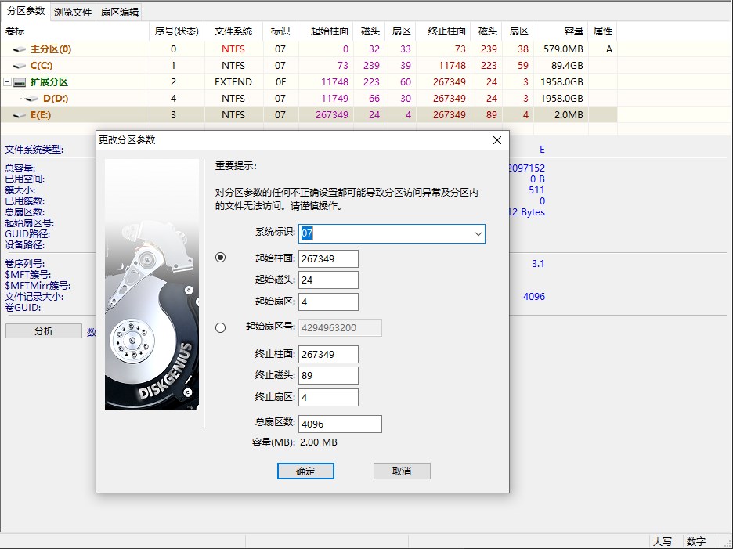Select the E(E:) partition row
Image resolution: width=733 pixels, height=549 pixels.
(309, 114)
